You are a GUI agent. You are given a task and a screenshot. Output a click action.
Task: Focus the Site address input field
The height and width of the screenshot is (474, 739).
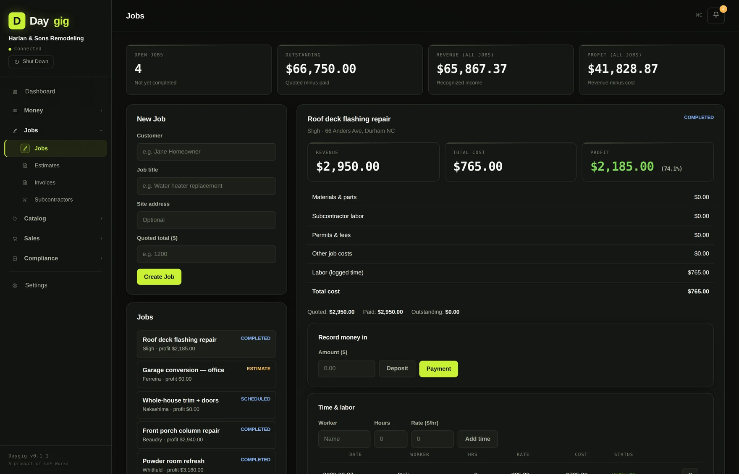click(x=207, y=220)
